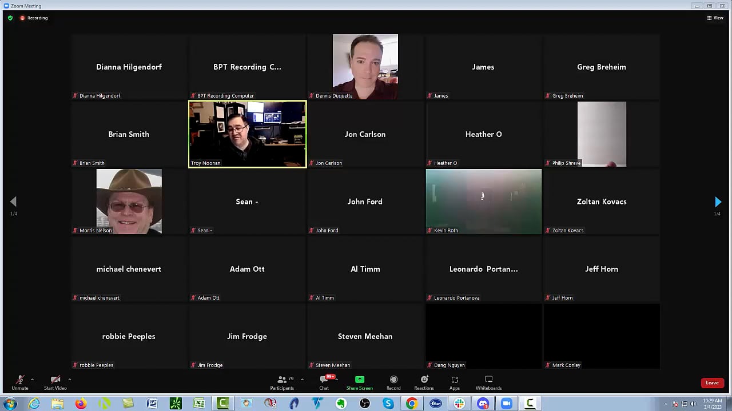Select Morris Nelson's video tile
732x411 pixels.
click(129, 202)
